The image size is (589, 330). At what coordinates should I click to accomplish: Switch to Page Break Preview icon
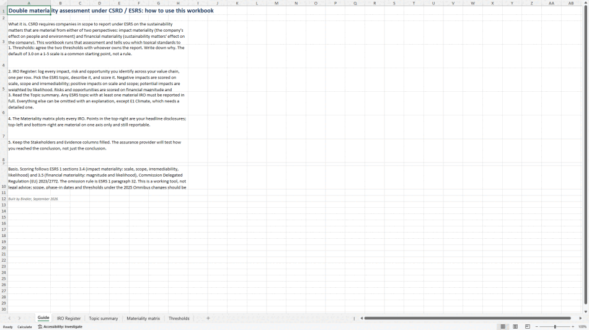point(528,327)
